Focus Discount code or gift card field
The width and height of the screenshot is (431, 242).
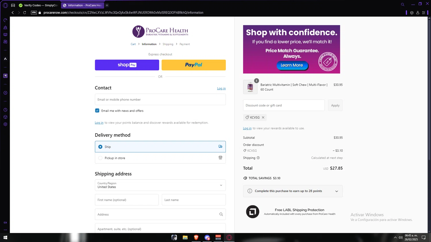284,105
